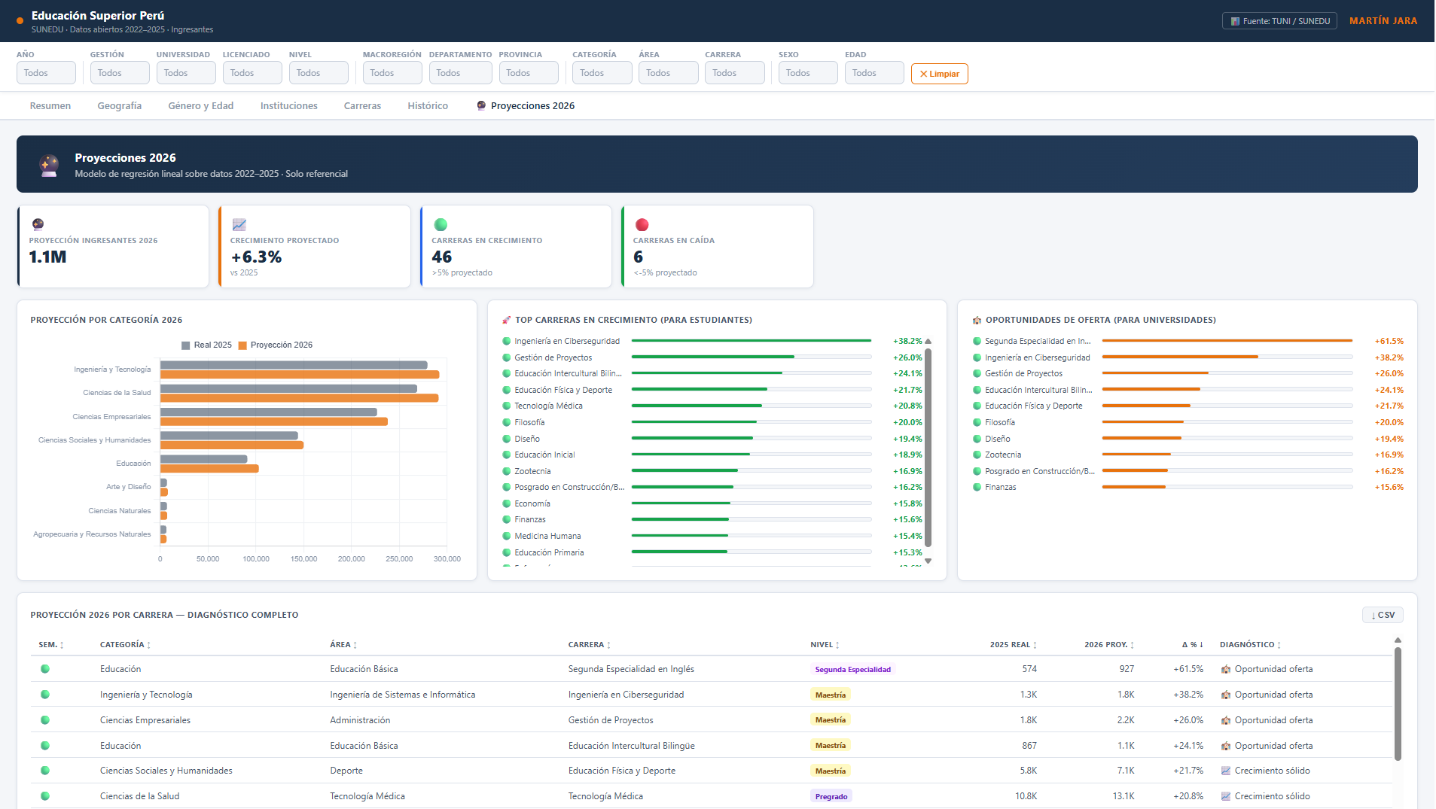
Task: Click the Fuente: TUNI / SUNEDU badge
Action: (1279, 21)
